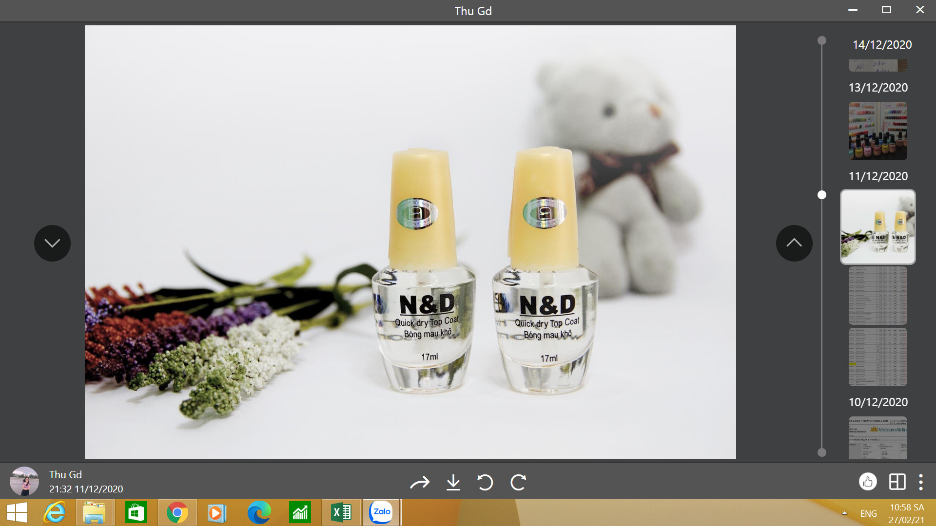
Task: Click the 14/12/2020 date label
Action: pos(882,45)
